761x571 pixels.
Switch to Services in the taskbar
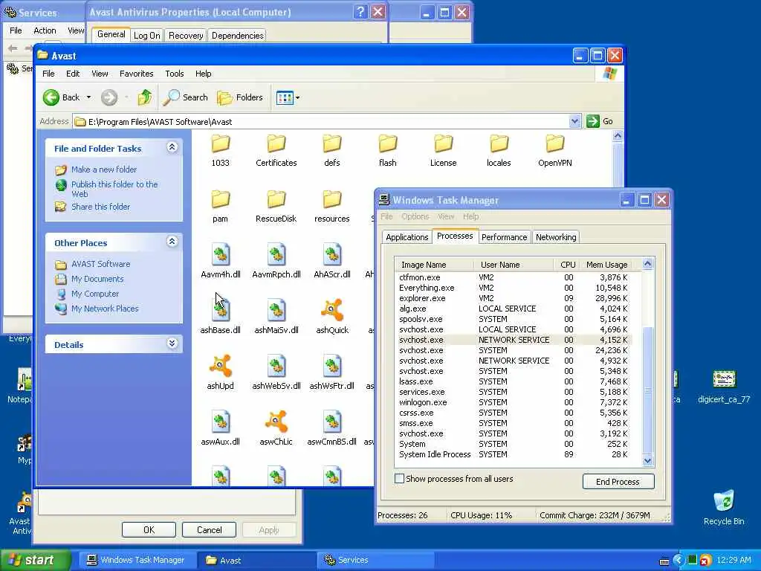pyautogui.click(x=376, y=560)
